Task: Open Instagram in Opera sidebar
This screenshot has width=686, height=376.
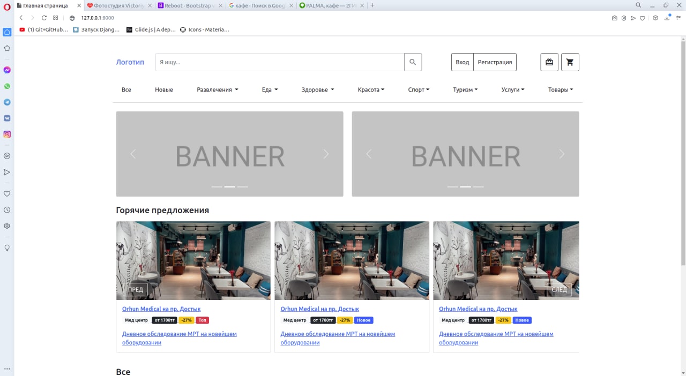Action: (7, 134)
